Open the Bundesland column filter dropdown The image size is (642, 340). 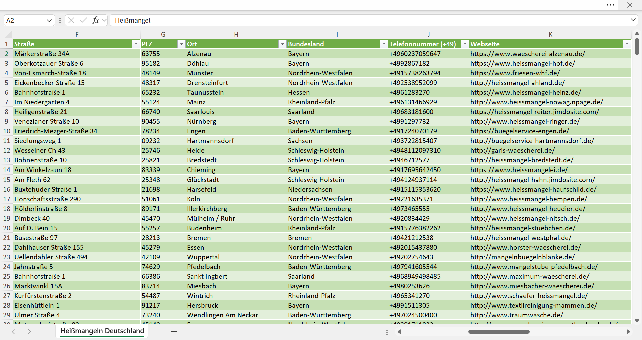pos(383,44)
